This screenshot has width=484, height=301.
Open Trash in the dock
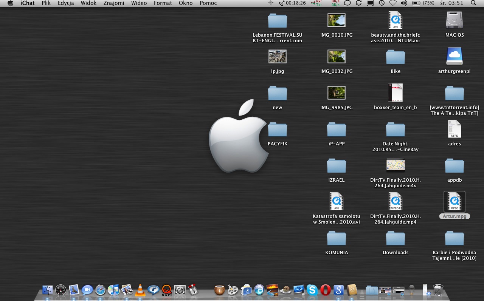coord(438,290)
